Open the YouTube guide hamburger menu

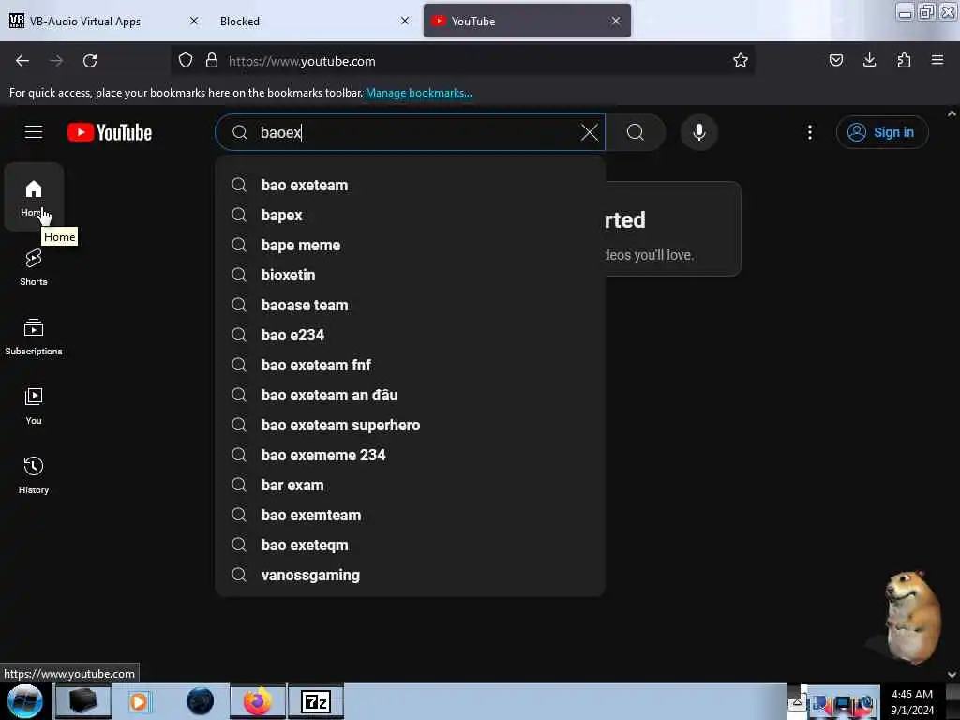click(x=34, y=132)
